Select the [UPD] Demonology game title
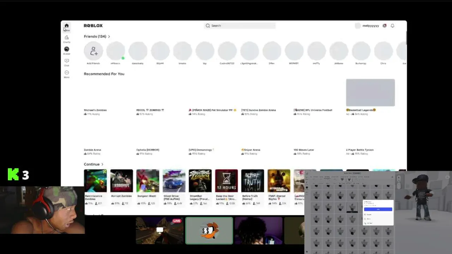This screenshot has width=452, height=254. (201, 150)
